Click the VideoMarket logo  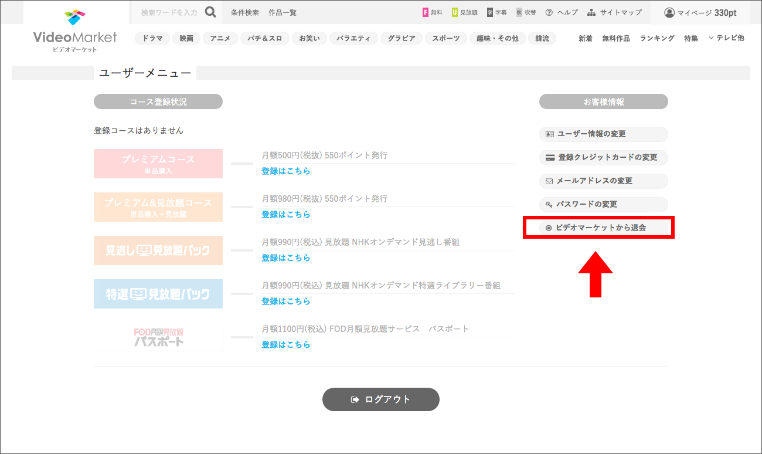tap(75, 31)
